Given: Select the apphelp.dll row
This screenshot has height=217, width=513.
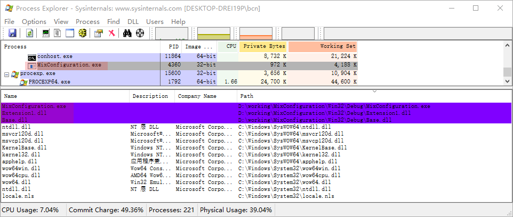Looking at the screenshot, I should tap(256, 162).
